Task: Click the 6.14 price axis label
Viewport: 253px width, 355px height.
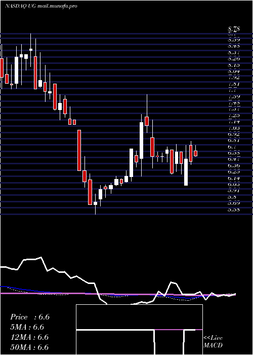Action: (x=234, y=179)
